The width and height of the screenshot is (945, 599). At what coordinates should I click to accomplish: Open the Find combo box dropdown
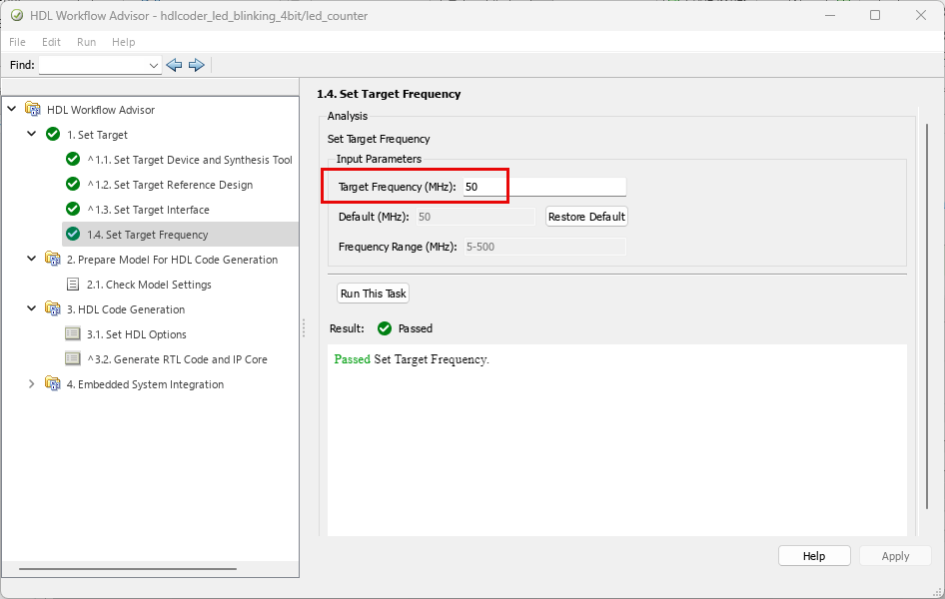153,64
